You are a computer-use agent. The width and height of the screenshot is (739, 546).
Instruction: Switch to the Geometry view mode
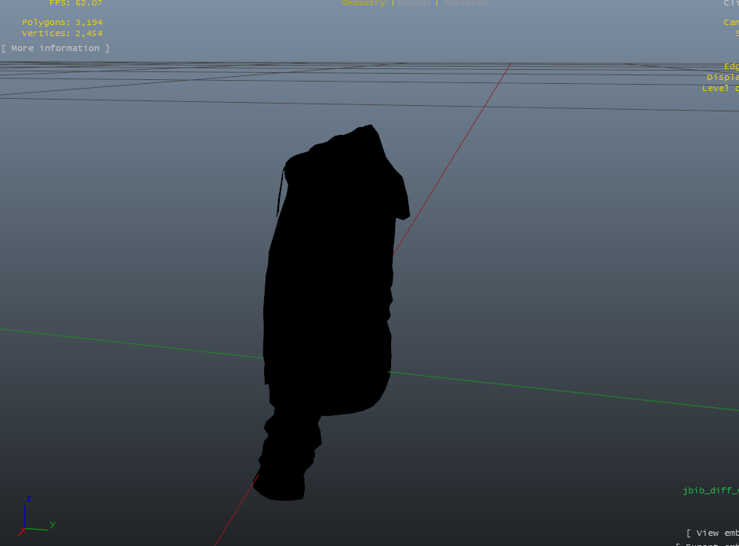[x=364, y=3]
